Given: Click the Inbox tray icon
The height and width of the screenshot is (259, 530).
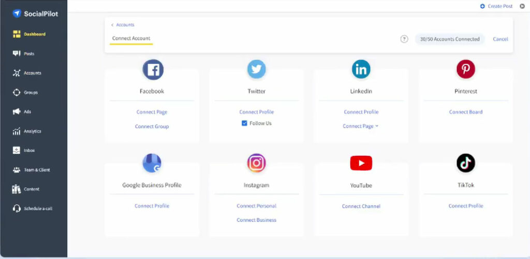Looking at the screenshot, I should click(17, 150).
